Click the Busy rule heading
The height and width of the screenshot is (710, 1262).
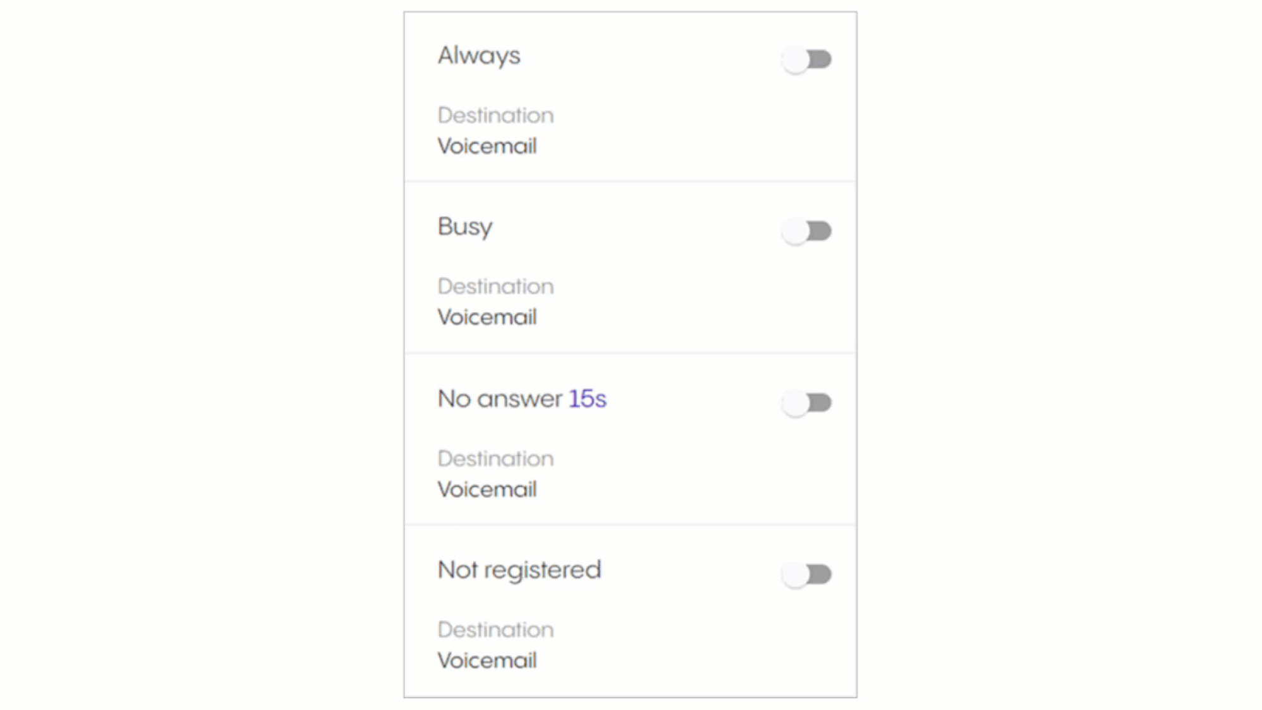coord(465,227)
